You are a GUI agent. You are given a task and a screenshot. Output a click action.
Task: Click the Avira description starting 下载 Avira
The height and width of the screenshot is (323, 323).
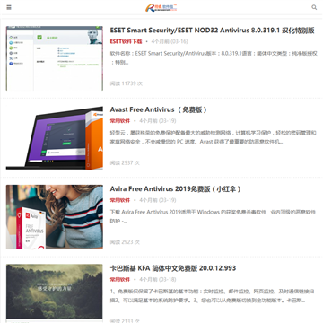[x=213, y=216]
